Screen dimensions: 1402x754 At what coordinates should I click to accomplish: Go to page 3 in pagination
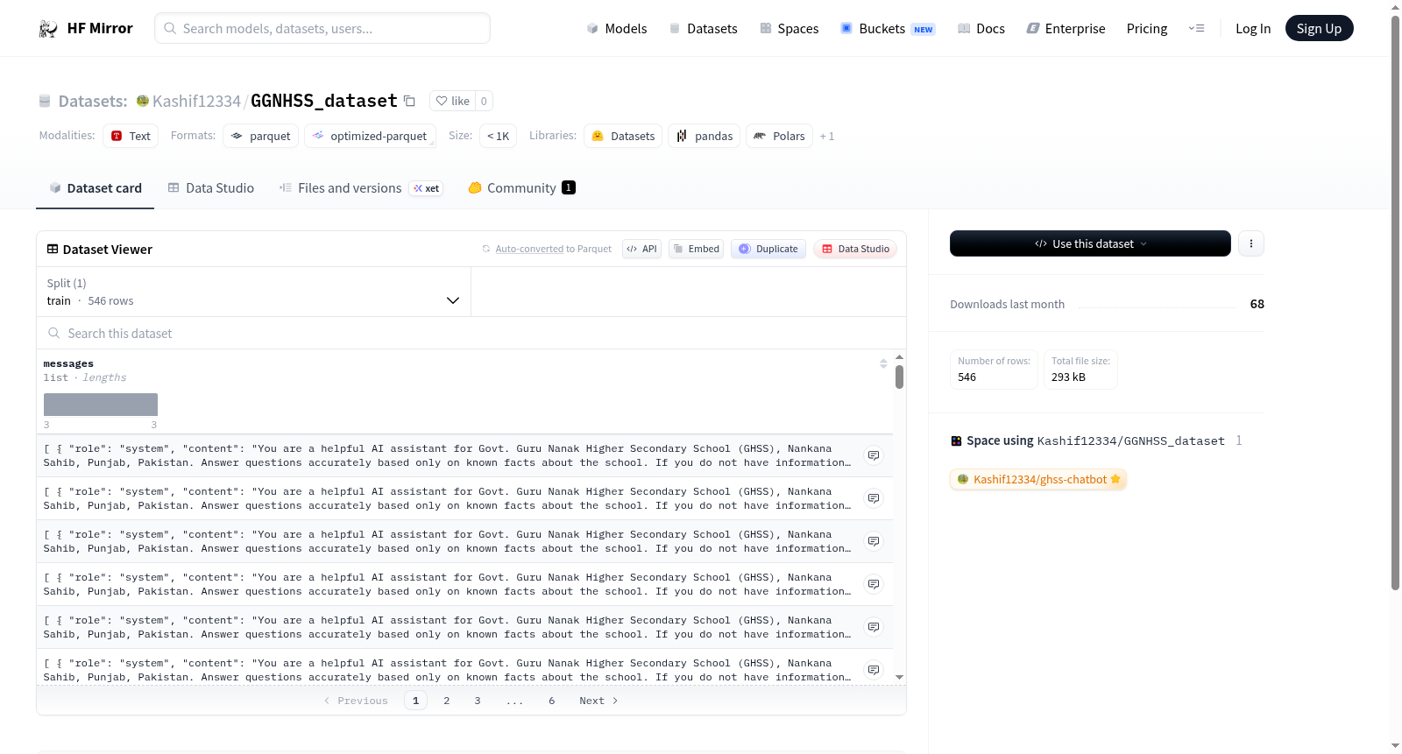(x=478, y=701)
